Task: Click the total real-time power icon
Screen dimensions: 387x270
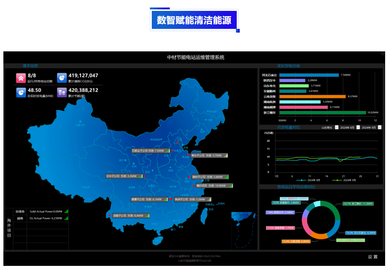Action: tap(21, 92)
